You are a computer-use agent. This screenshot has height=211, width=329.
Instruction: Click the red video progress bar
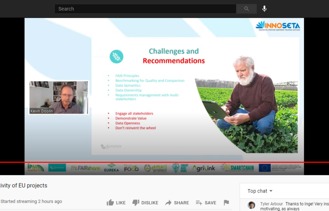[164, 162]
